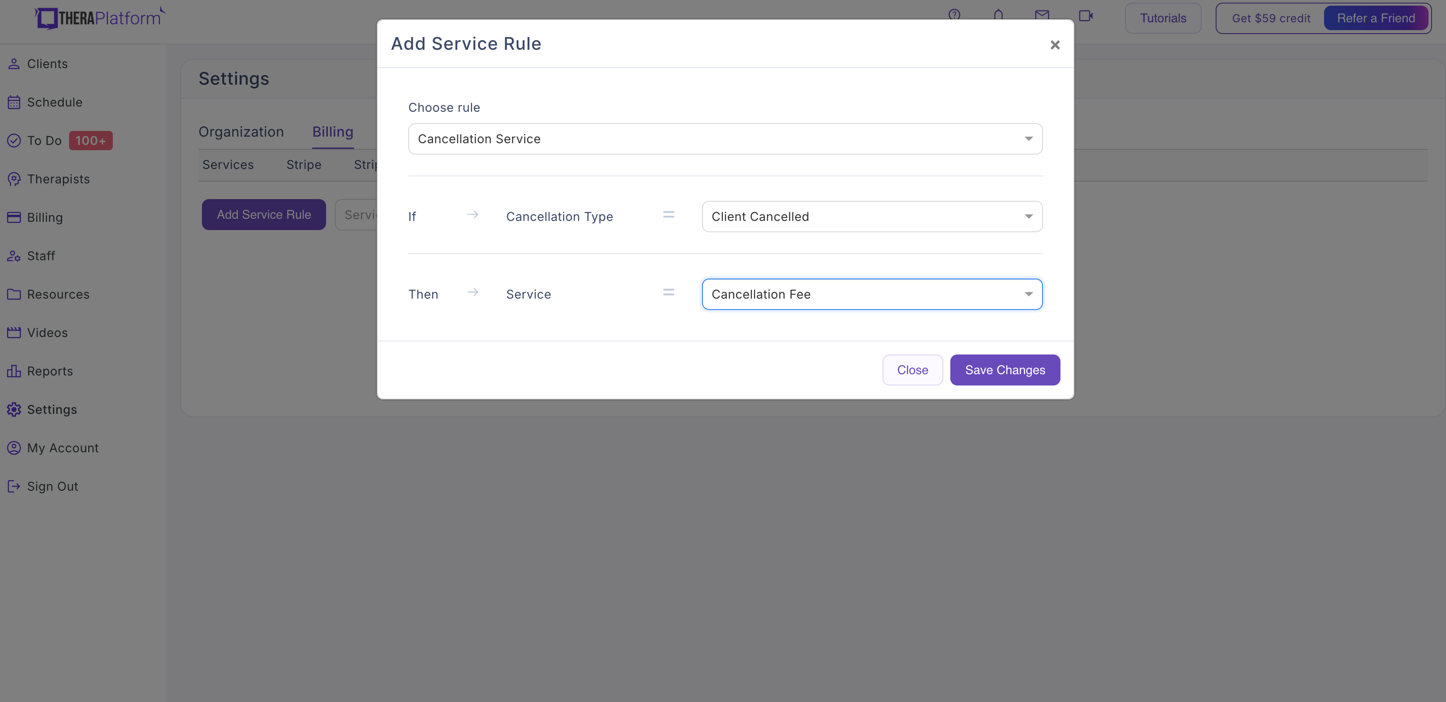The image size is (1446, 702).
Task: Click Get $59 credit link
Action: (1271, 18)
